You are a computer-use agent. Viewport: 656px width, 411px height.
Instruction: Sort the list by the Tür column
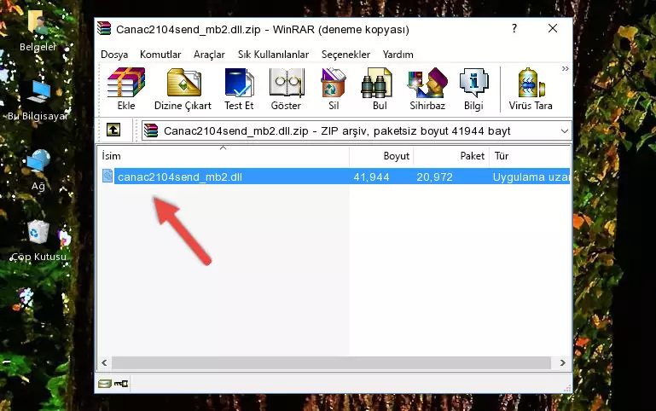pyautogui.click(x=530, y=156)
